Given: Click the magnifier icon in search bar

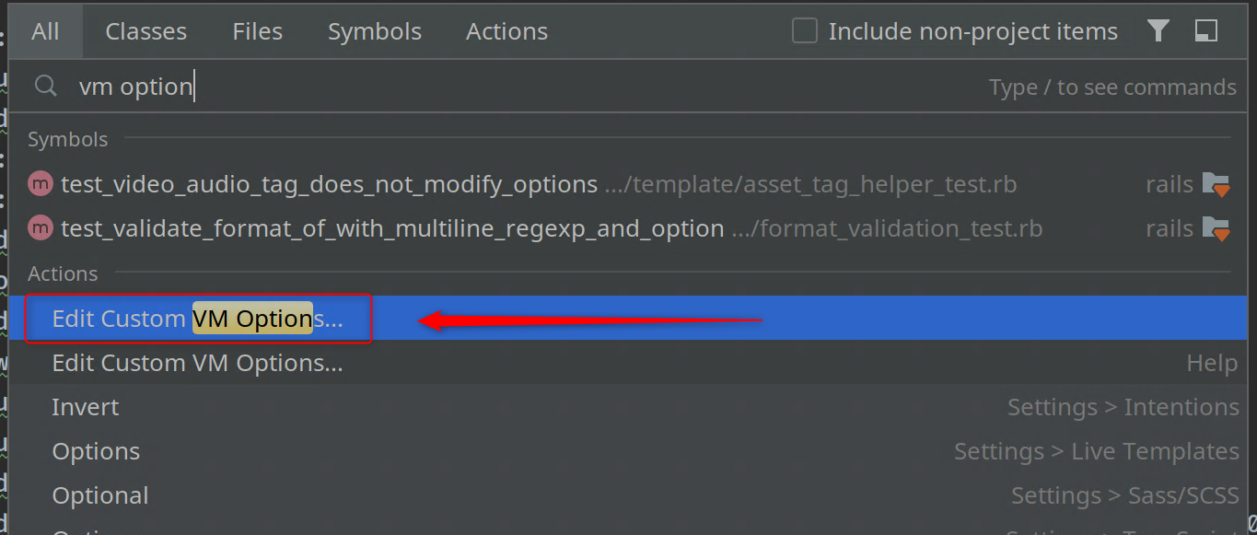Looking at the screenshot, I should [44, 86].
